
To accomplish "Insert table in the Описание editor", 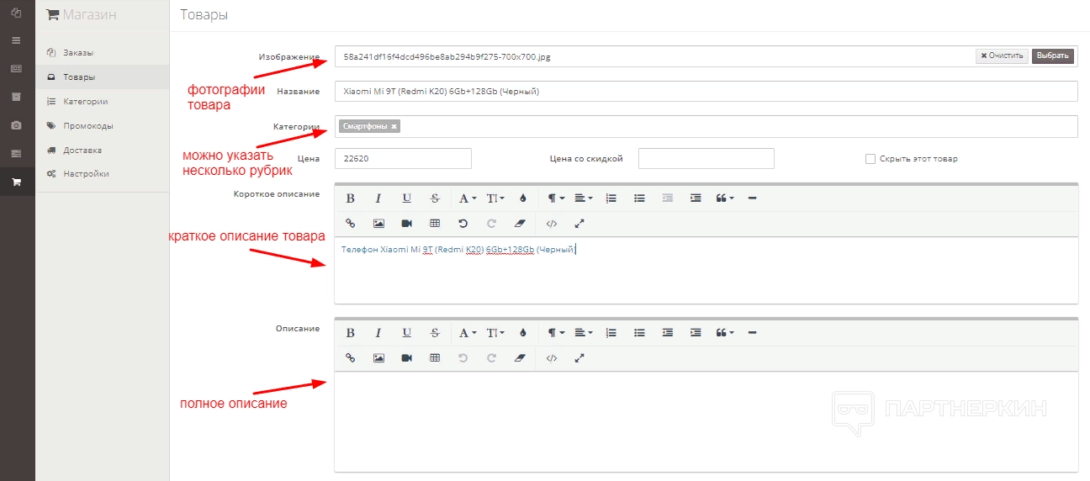I will point(435,358).
